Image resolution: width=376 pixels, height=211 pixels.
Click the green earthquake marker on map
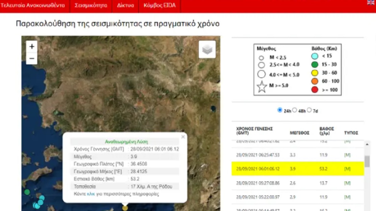[x=27, y=192]
